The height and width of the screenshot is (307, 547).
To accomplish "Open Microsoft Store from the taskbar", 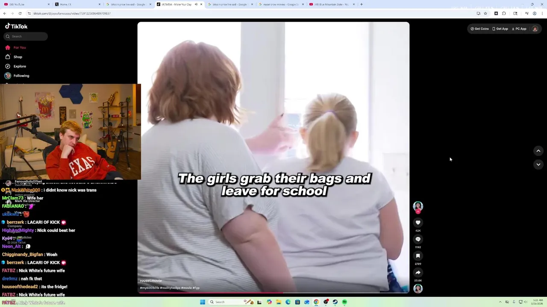I will (297, 302).
